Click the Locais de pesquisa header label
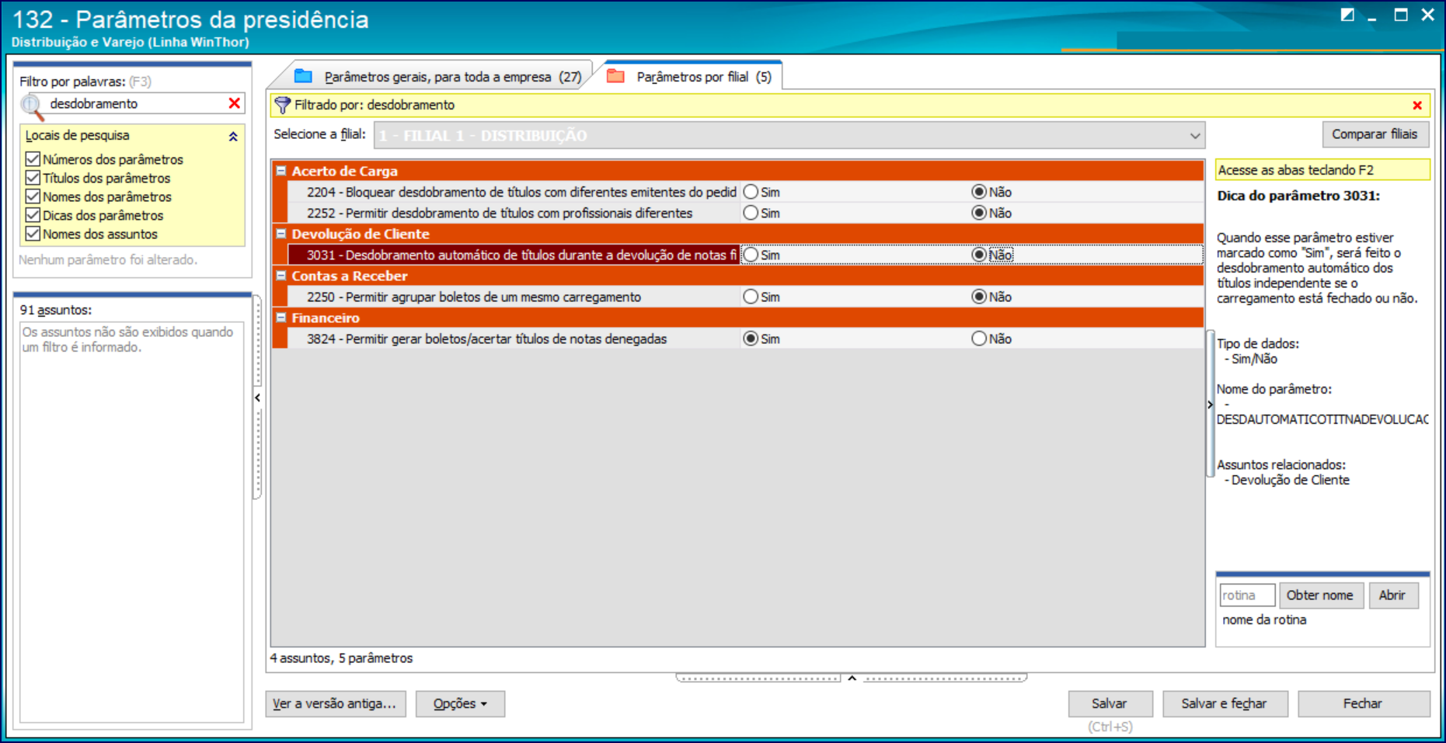This screenshot has height=743, width=1446. (x=78, y=135)
